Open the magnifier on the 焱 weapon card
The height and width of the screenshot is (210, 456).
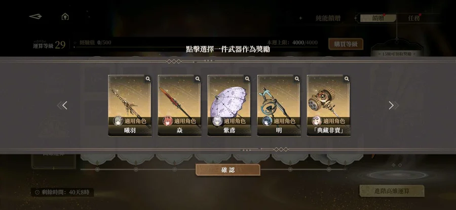198,79
